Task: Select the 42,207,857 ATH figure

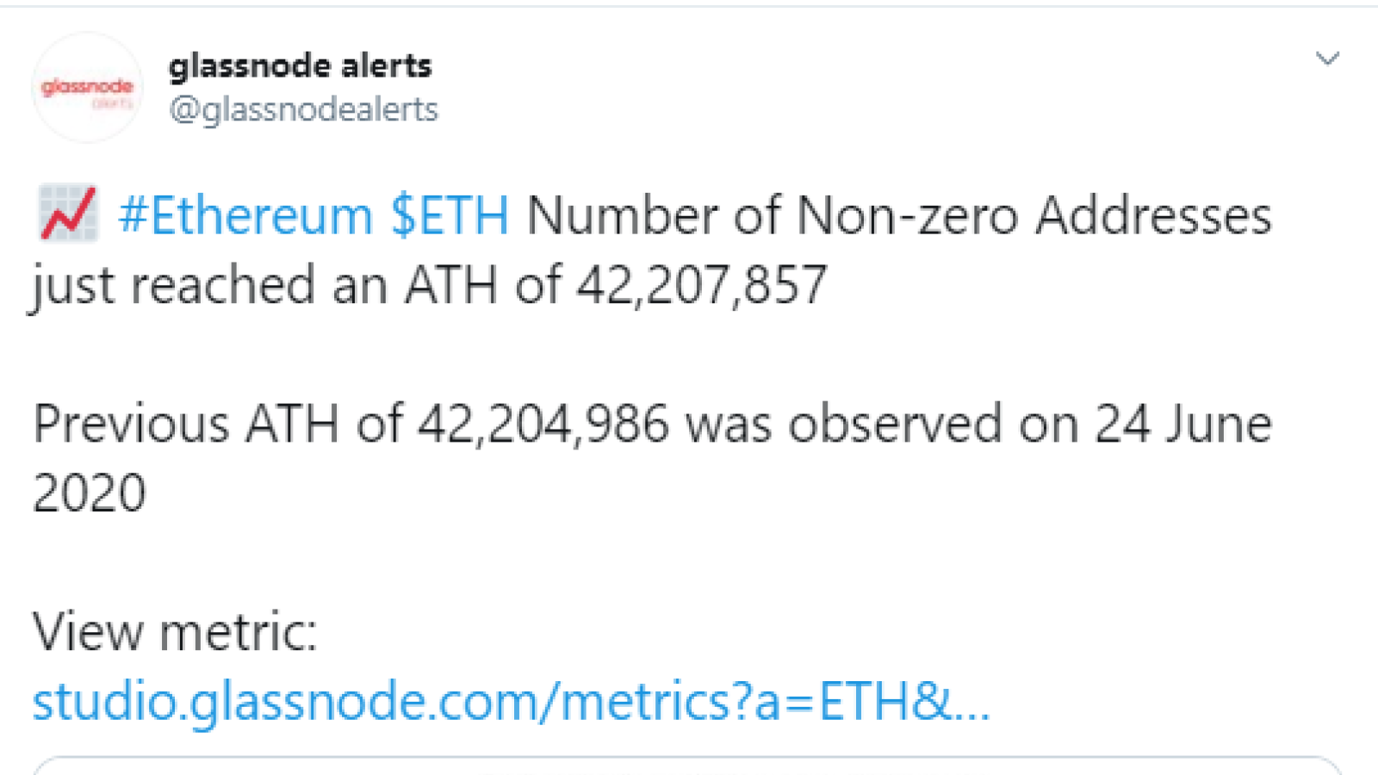Action: tap(702, 285)
